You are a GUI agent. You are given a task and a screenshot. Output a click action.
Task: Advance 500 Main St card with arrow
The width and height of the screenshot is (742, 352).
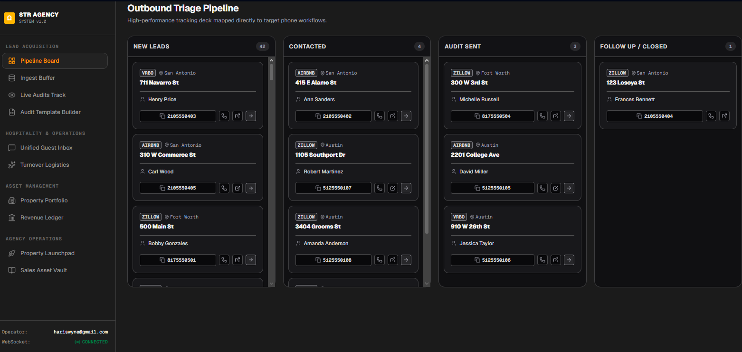tap(251, 260)
